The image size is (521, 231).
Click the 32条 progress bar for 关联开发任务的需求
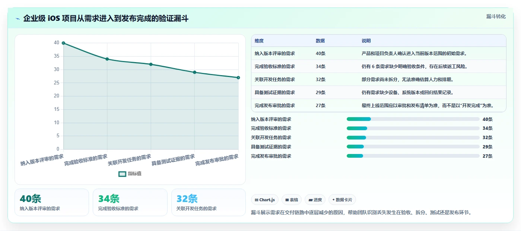coord(413,138)
